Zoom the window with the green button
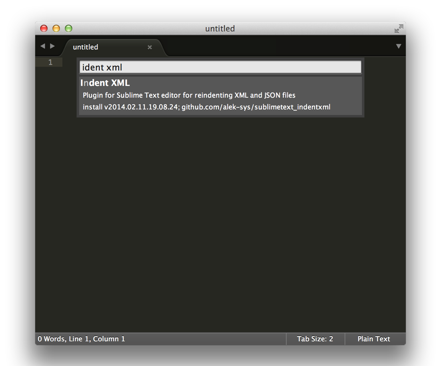The width and height of the screenshot is (441, 366). pos(69,29)
